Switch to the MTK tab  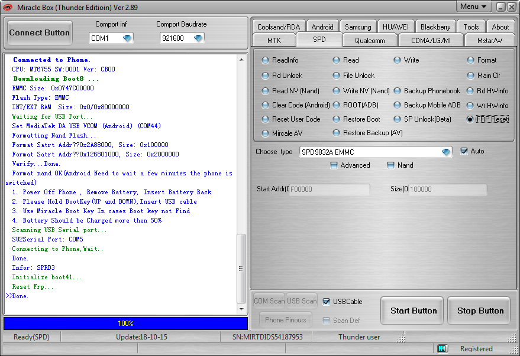pos(274,40)
